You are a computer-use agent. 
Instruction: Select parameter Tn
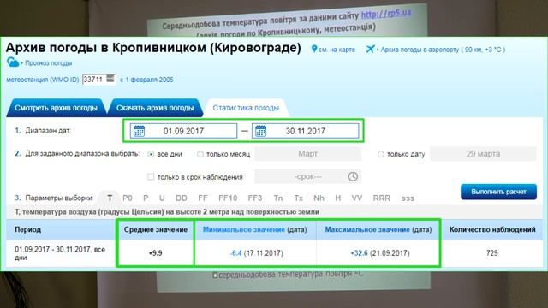pos(278,198)
